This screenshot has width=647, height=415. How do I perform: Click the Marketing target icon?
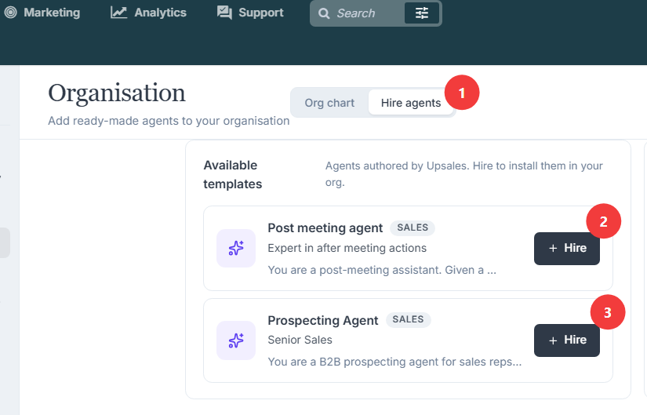point(10,13)
